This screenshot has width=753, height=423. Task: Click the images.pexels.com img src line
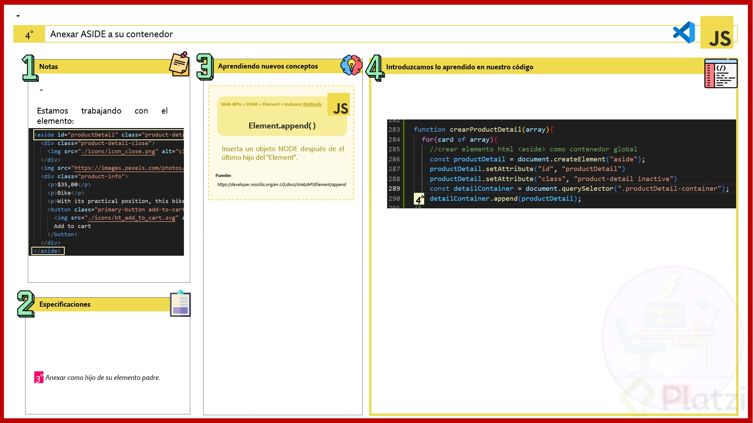point(113,168)
